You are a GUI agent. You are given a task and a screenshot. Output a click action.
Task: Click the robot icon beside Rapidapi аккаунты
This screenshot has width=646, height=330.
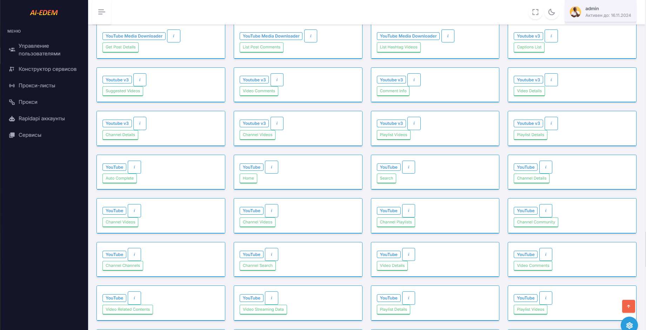click(12, 119)
